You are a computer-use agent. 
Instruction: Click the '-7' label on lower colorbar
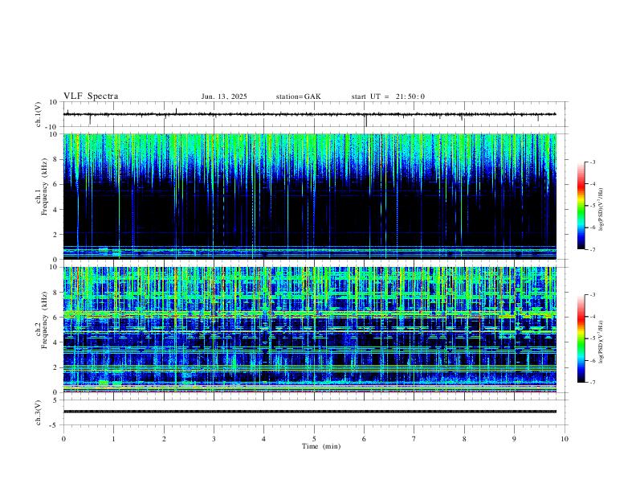click(x=592, y=382)
